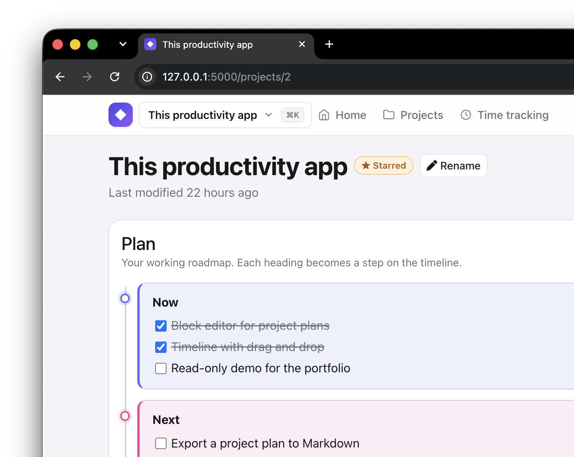Close the This productivity app tab
574x457 pixels.
(x=302, y=44)
